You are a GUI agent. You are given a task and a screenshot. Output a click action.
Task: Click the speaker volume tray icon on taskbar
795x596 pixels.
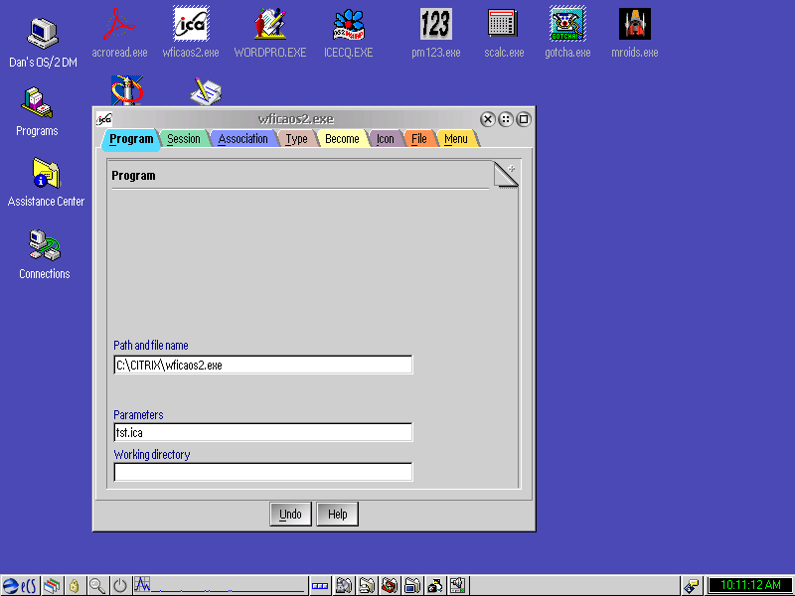(458, 586)
